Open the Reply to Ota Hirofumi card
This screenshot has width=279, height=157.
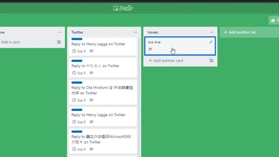click(103, 92)
